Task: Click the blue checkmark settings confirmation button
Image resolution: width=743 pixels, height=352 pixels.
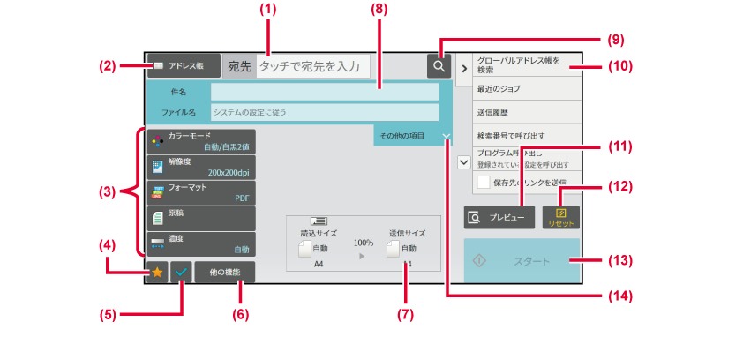Action: pyautogui.click(x=181, y=273)
